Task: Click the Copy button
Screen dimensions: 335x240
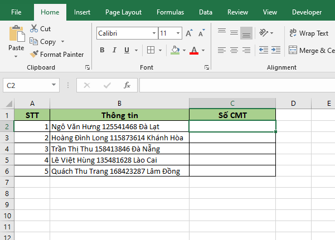Action: 47,42
